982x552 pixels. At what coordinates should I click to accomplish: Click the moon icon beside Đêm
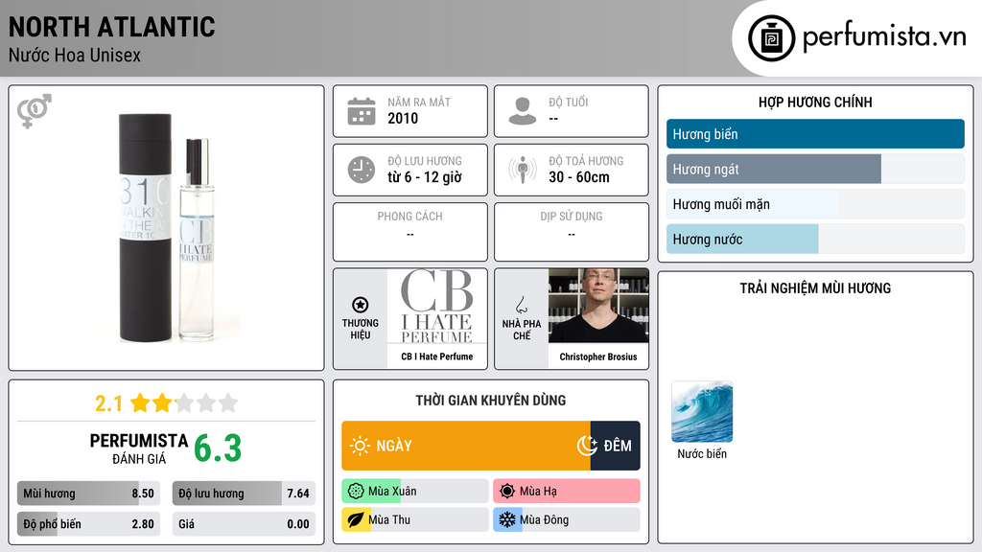(x=587, y=446)
